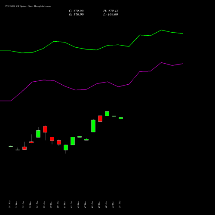Select the 24 Dec date label

pos(120,205)
